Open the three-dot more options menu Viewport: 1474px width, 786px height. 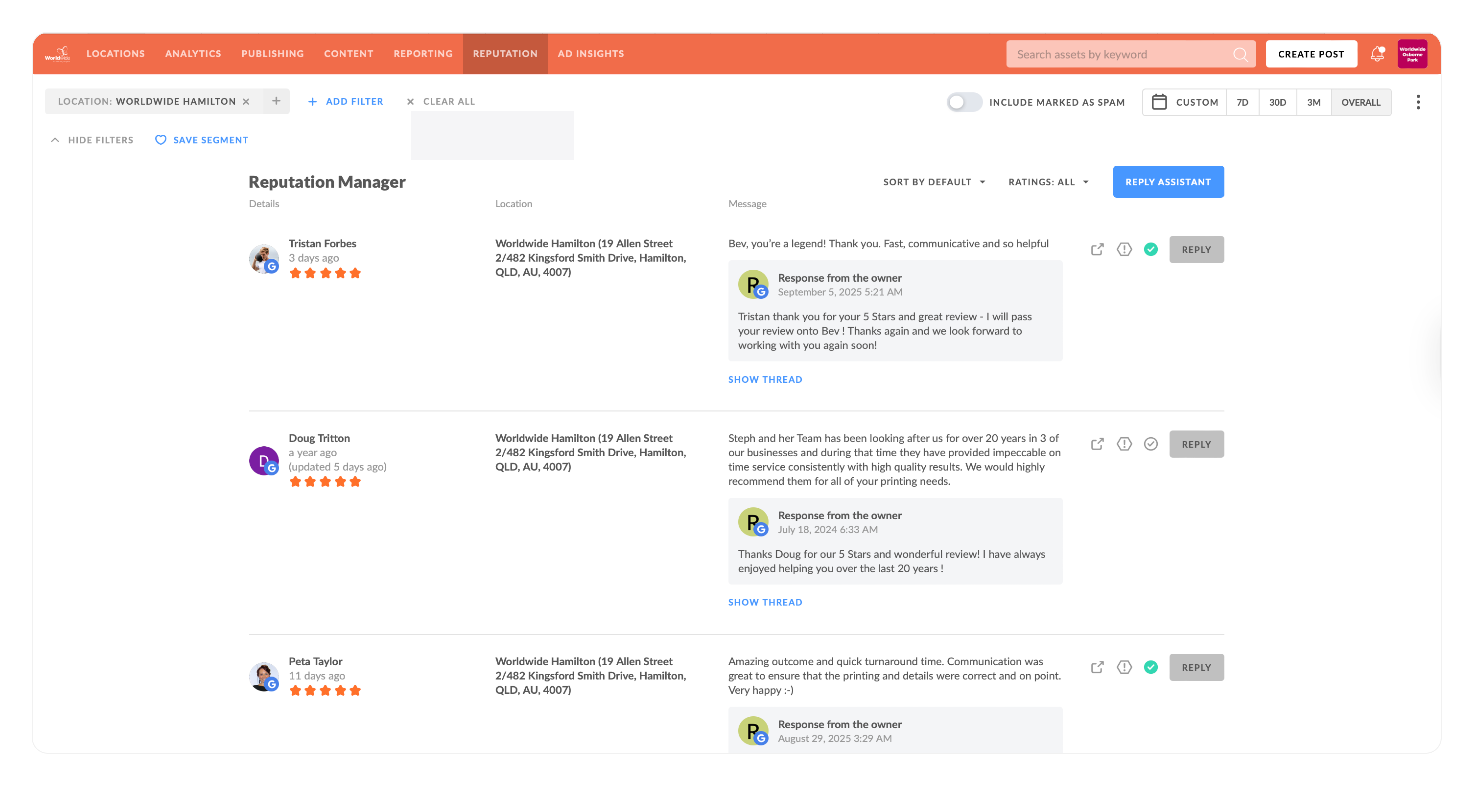pyautogui.click(x=1418, y=102)
